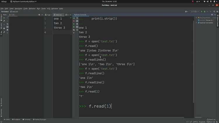The width and height of the screenshot is (219, 123).
Task: Open Обзор activities overview
Action: click(x=4, y=1)
